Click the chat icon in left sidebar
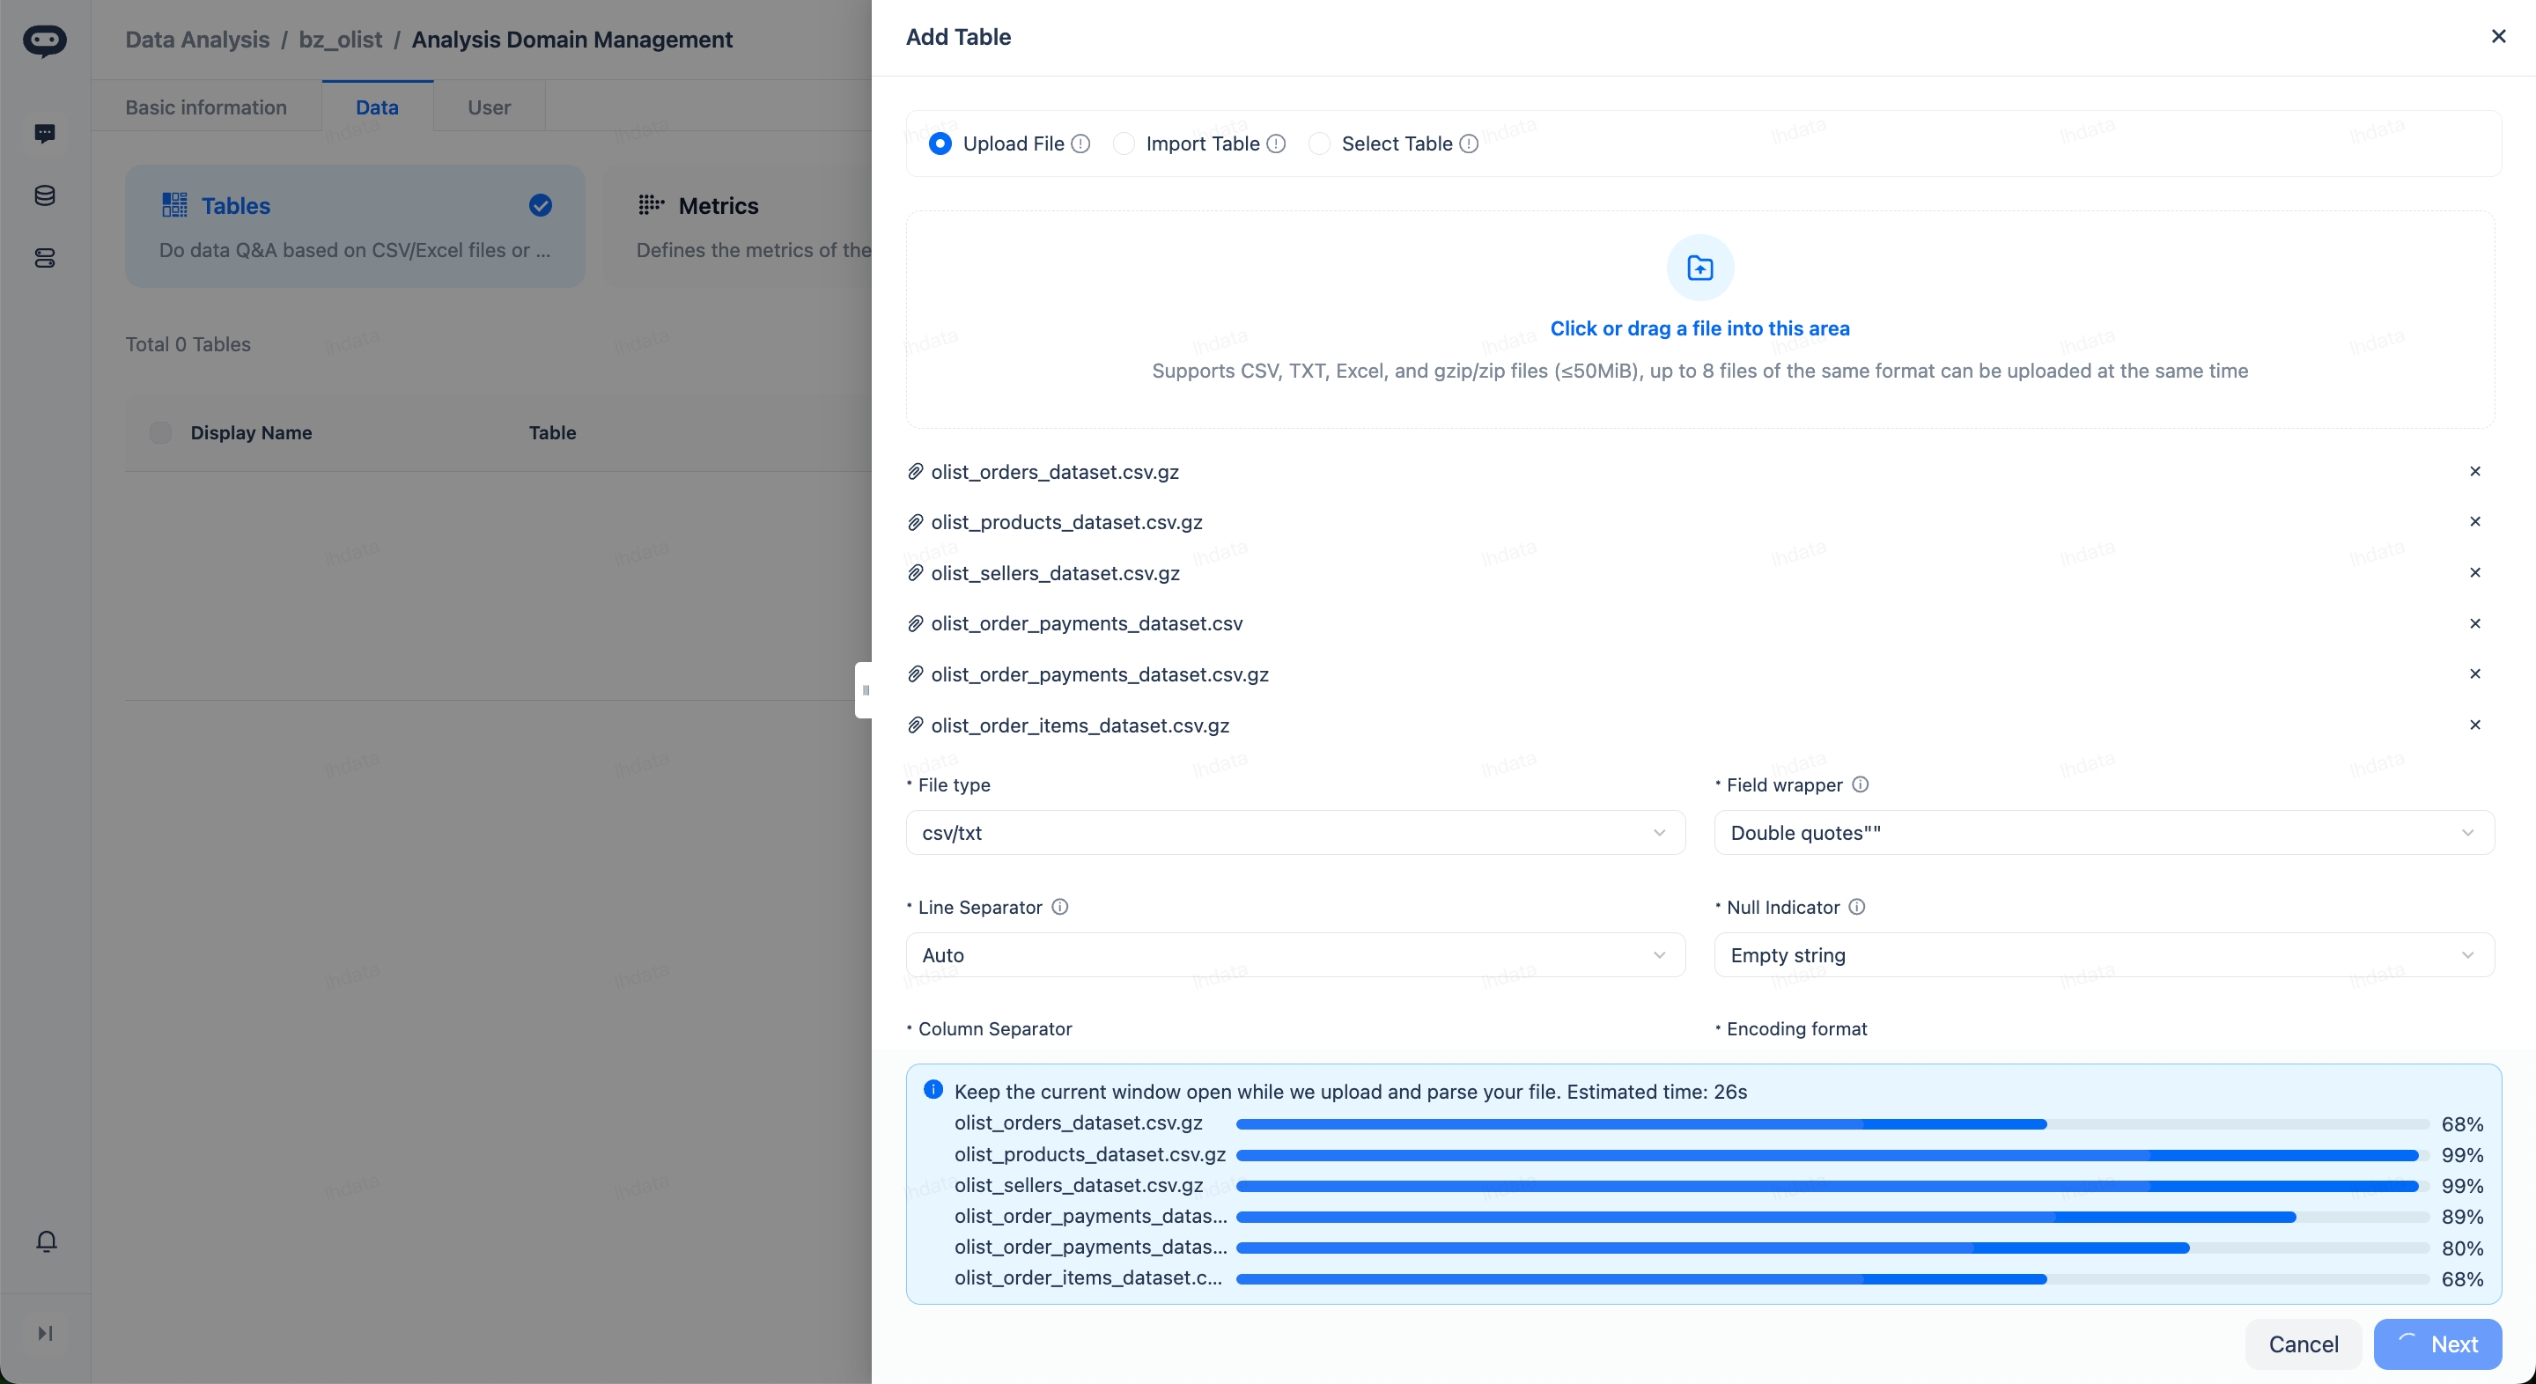 click(x=44, y=133)
